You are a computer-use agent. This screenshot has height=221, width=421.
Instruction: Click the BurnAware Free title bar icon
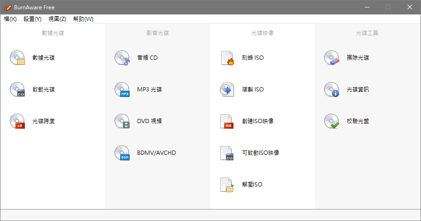pos(7,7)
